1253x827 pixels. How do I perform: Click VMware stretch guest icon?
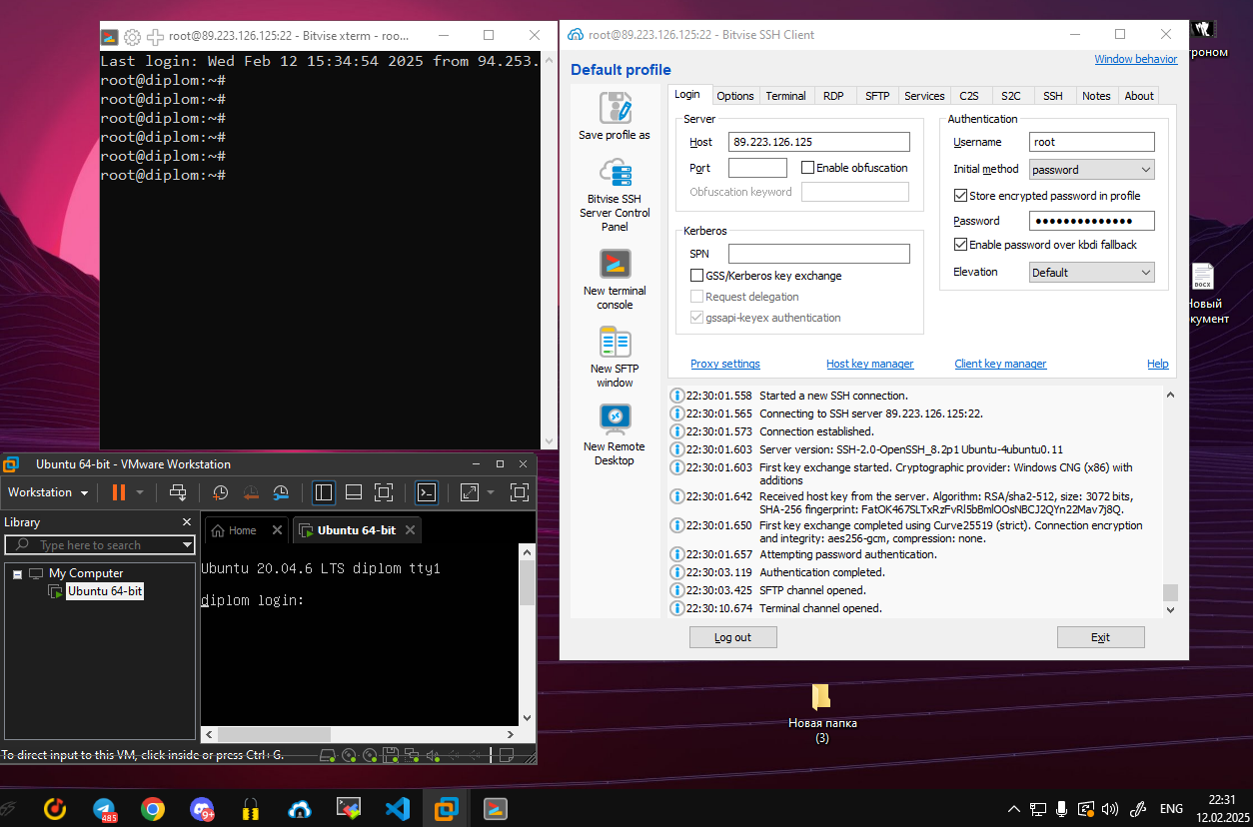470,492
